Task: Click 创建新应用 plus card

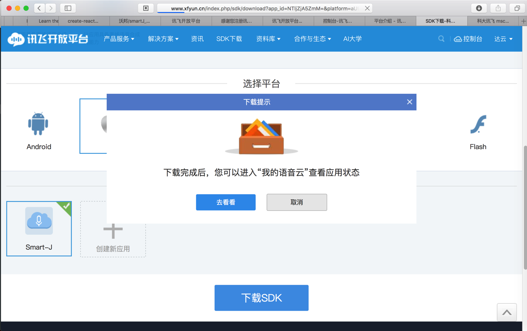Action: (x=113, y=229)
